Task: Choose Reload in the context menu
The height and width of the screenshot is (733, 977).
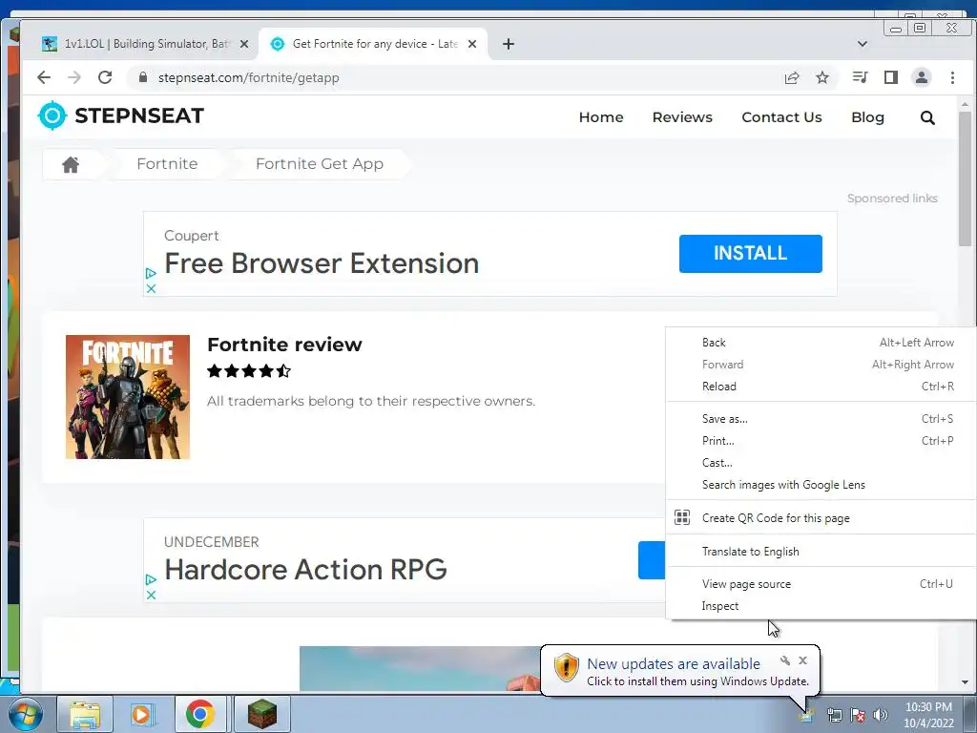Action: tap(821, 387)
